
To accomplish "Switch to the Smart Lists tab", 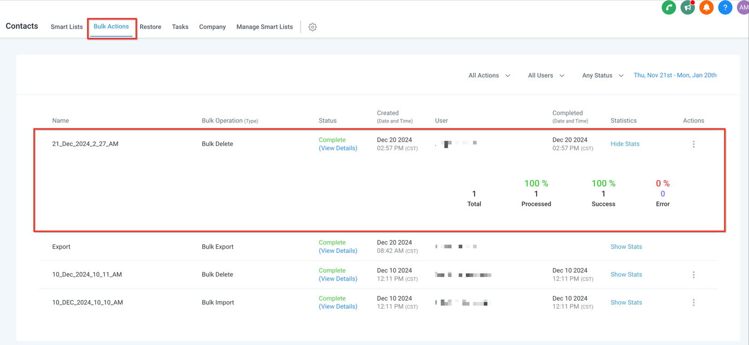I will [x=67, y=27].
